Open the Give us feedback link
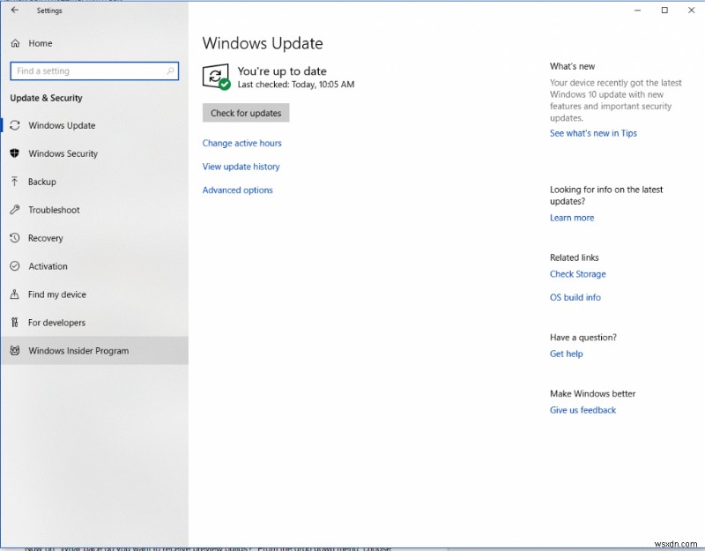705x551 pixels. point(583,410)
